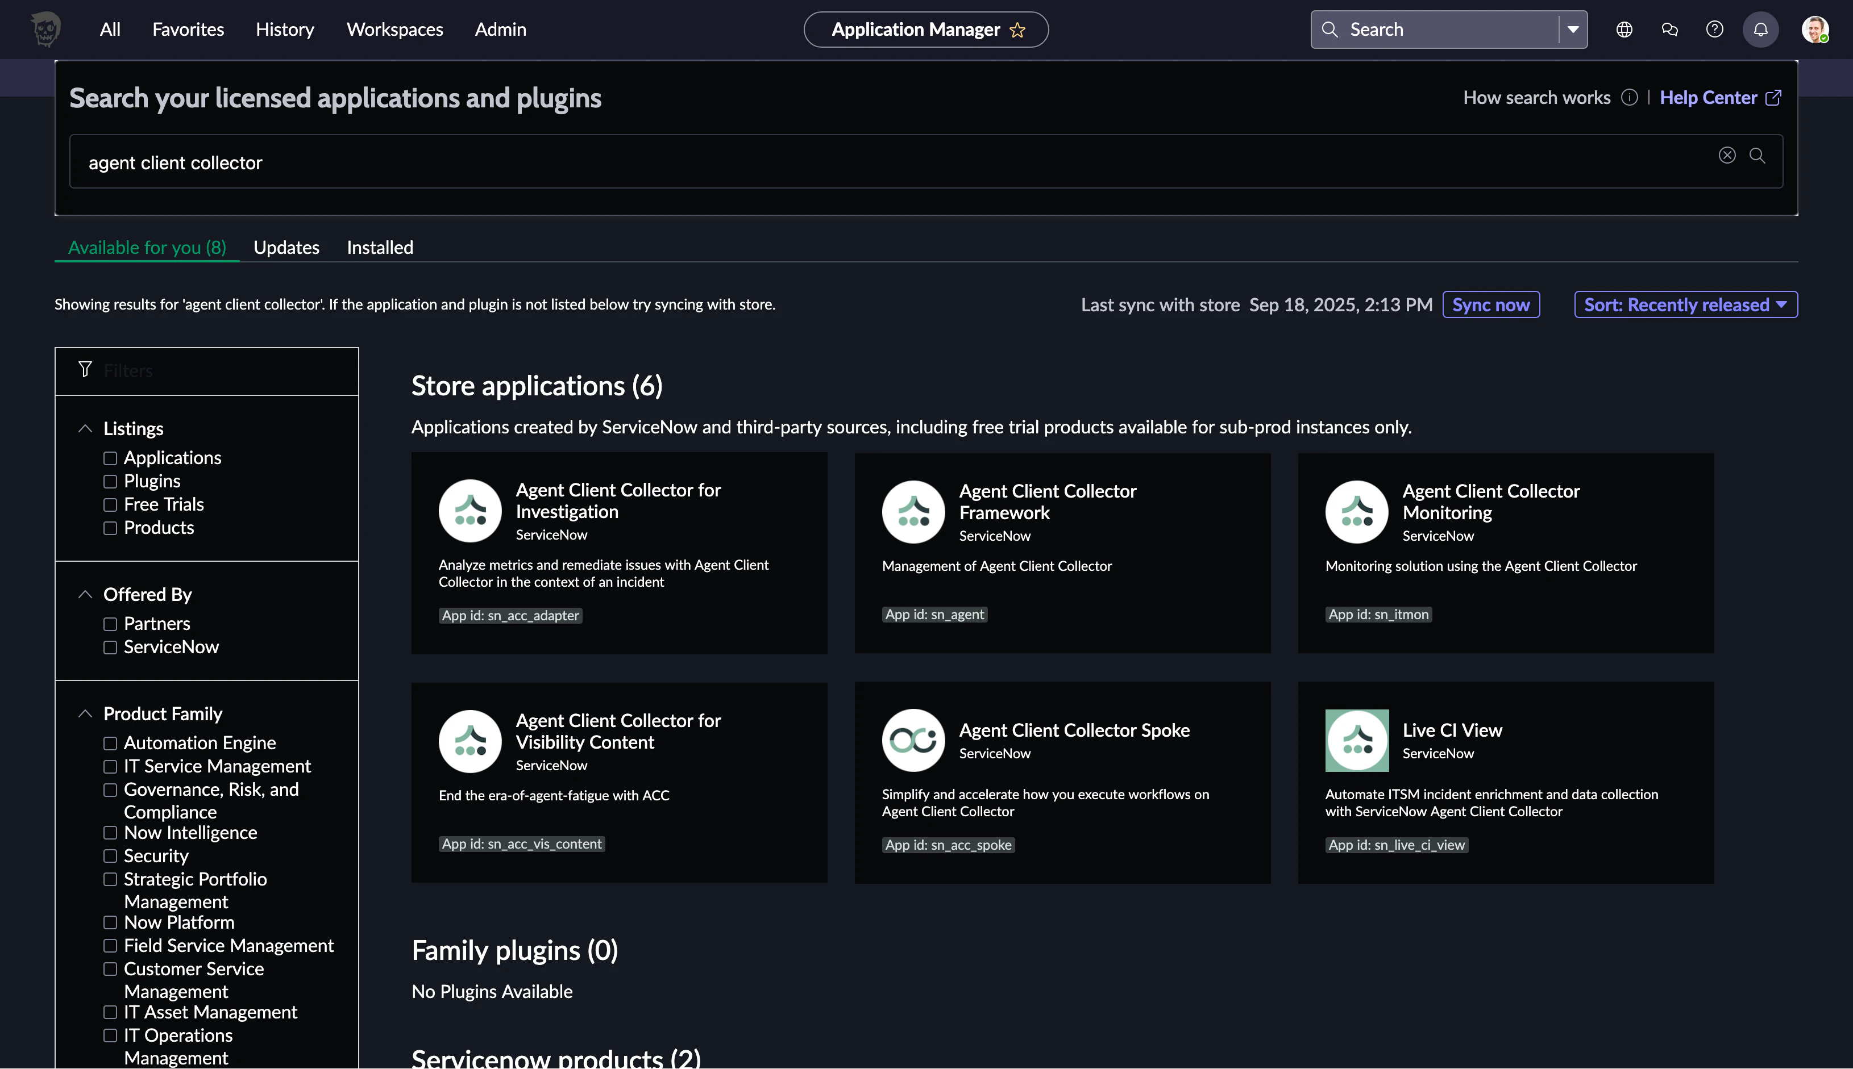This screenshot has width=1853, height=1069.
Task: Click the App id: sn_acc_adapter tag
Action: [510, 615]
